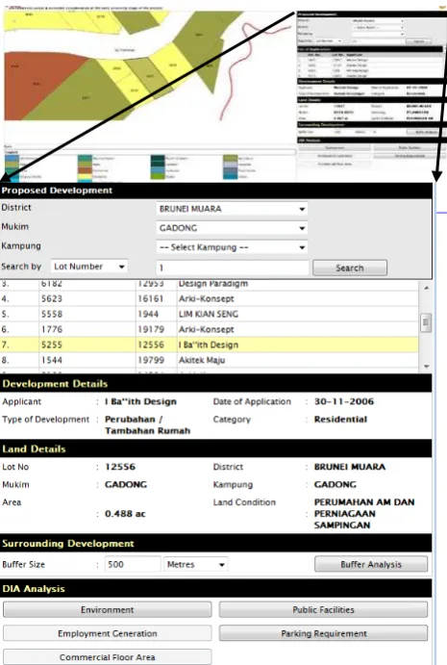Click lot number 16161 in the list
Viewport: 447px width, 665px height.
pyautogui.click(x=150, y=299)
